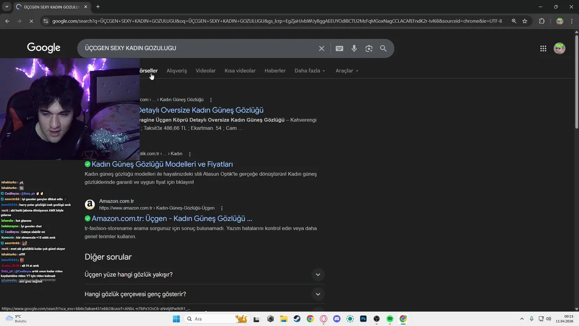The height and width of the screenshot is (326, 579).
Task: Start a voice search with the microphone
Action: click(354, 48)
